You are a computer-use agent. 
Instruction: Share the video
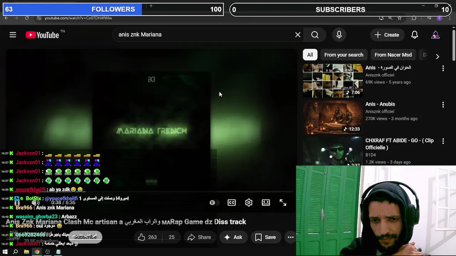199,237
